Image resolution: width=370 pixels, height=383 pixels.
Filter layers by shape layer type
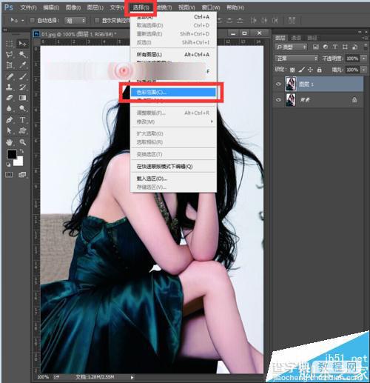click(x=345, y=47)
